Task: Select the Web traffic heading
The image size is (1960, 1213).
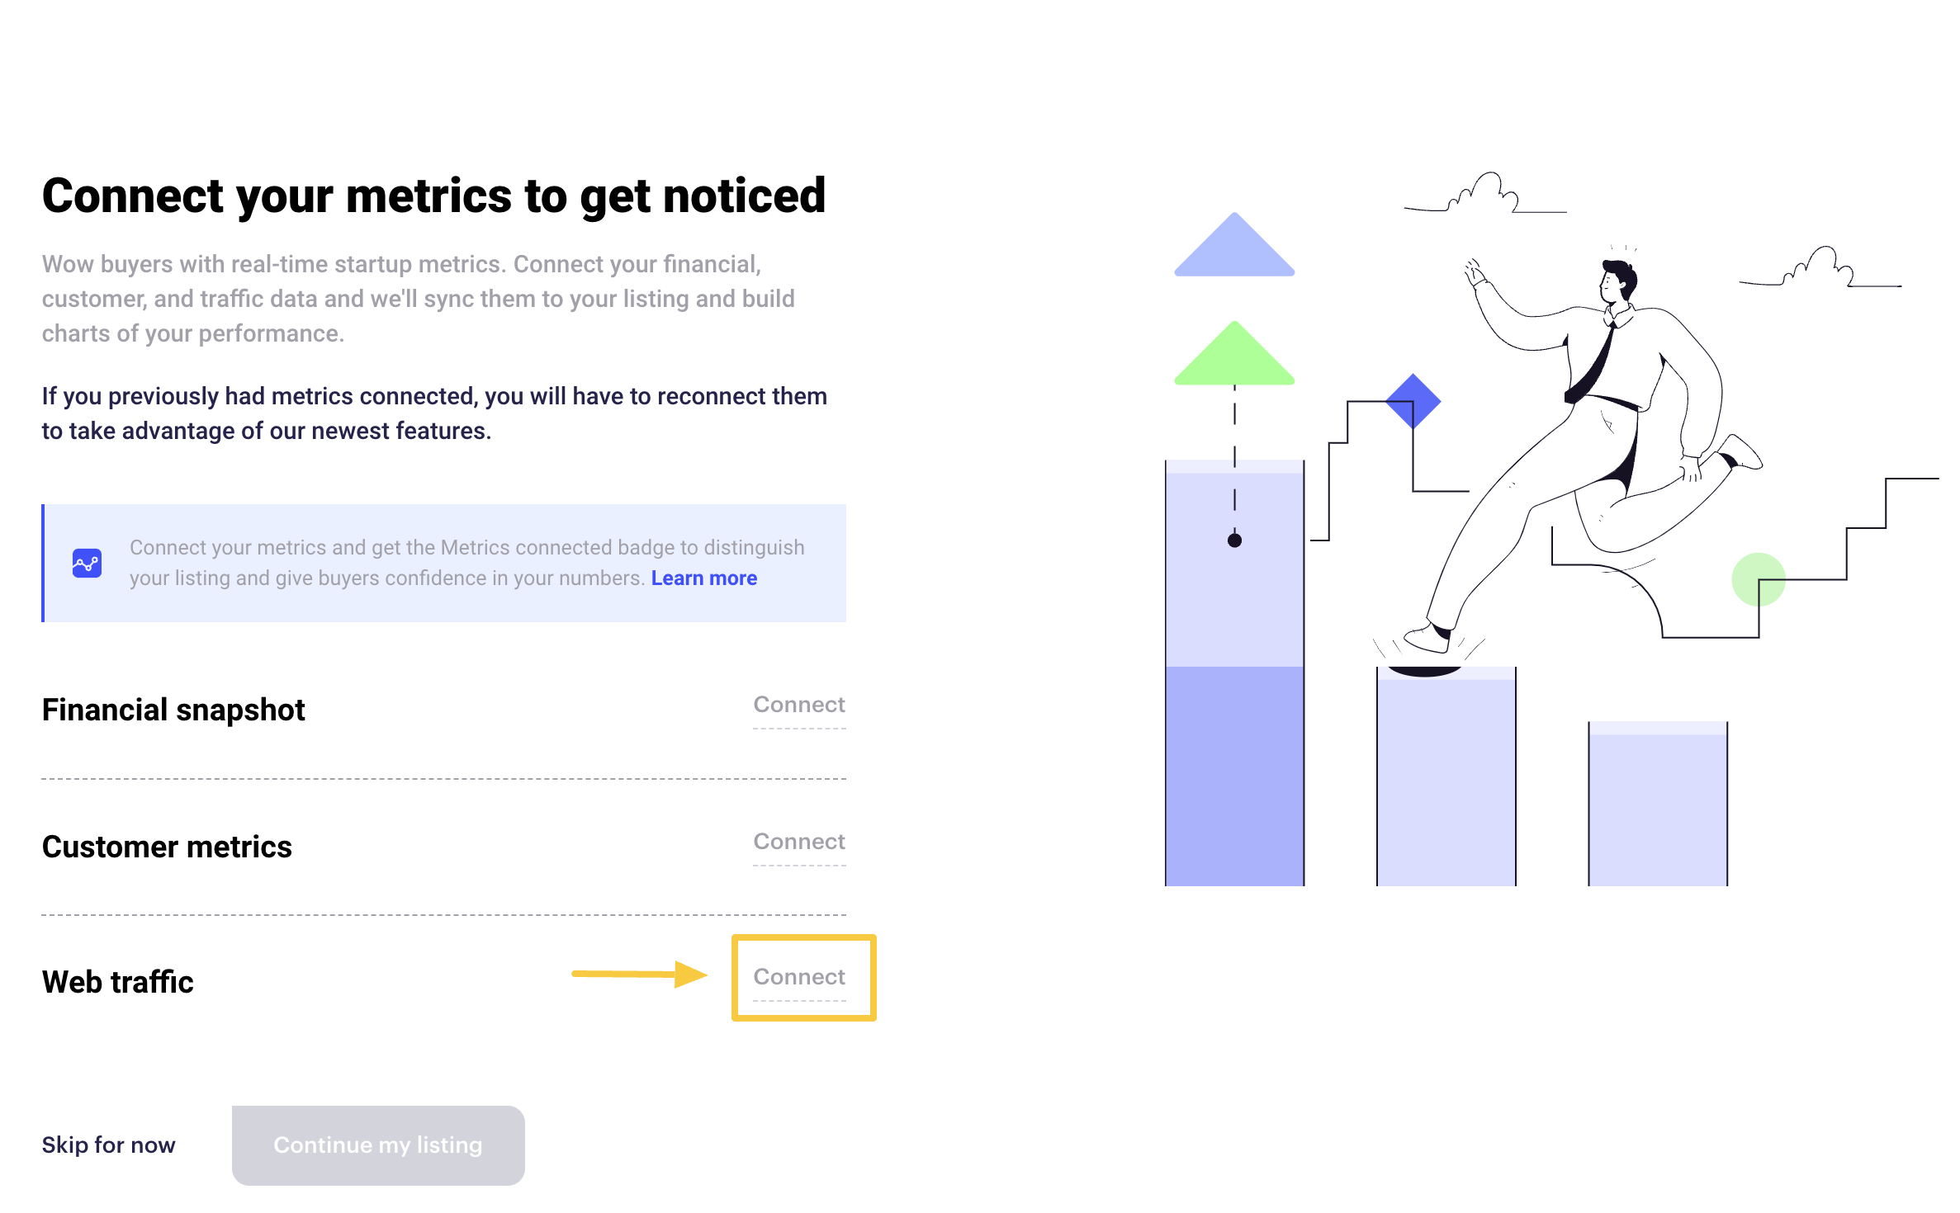Action: [118, 983]
